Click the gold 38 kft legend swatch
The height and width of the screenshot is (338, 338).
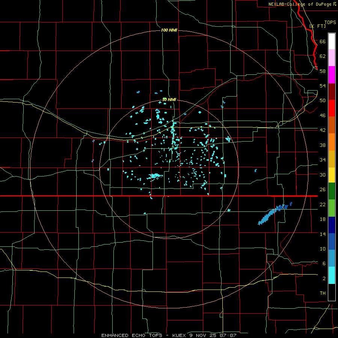point(332,158)
